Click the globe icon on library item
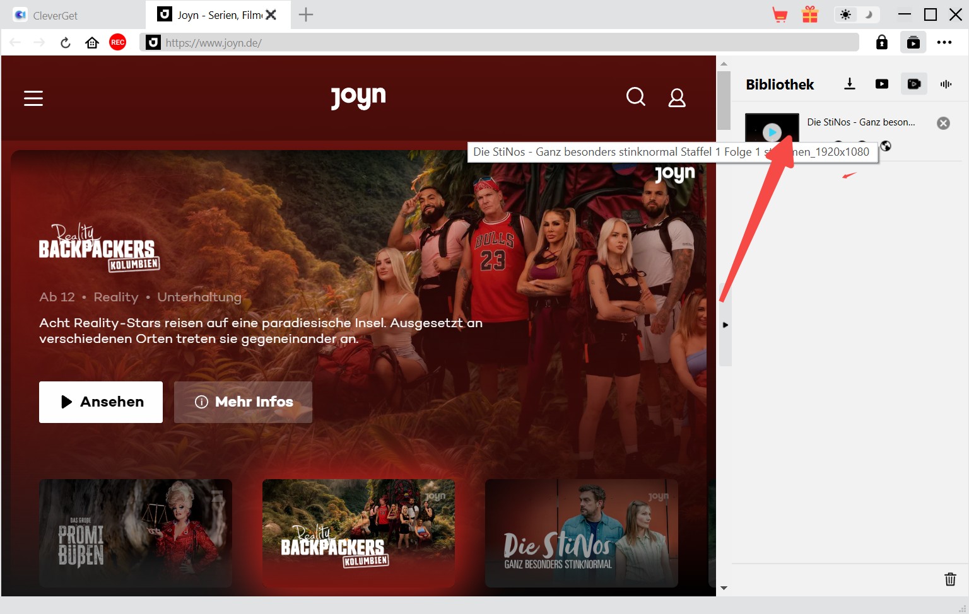 886,146
